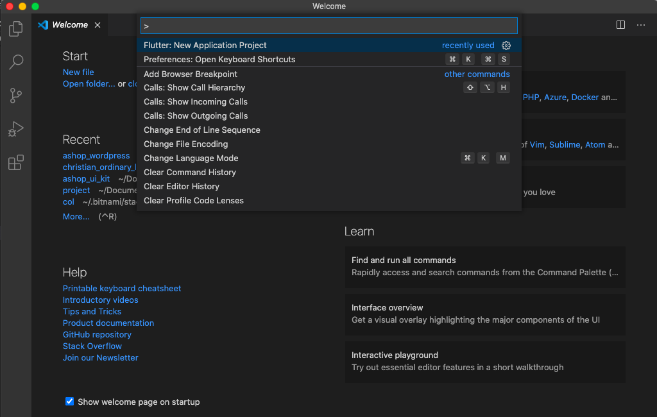
Task: Open Introductory videos link
Action: pyautogui.click(x=101, y=300)
